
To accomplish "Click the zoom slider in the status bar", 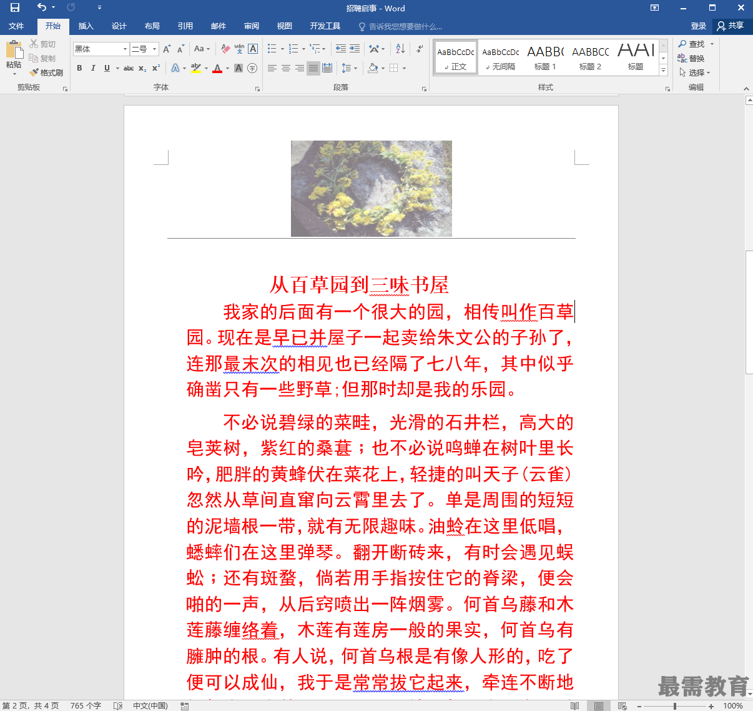I will (x=675, y=706).
